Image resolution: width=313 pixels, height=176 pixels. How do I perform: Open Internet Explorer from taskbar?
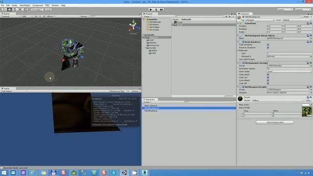33,173
